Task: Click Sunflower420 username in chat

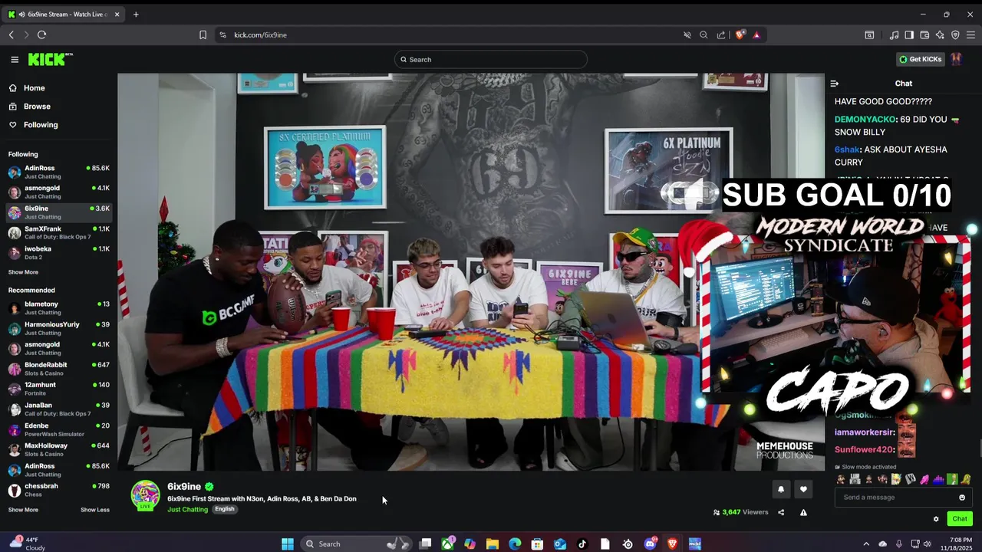Action: coord(864,449)
